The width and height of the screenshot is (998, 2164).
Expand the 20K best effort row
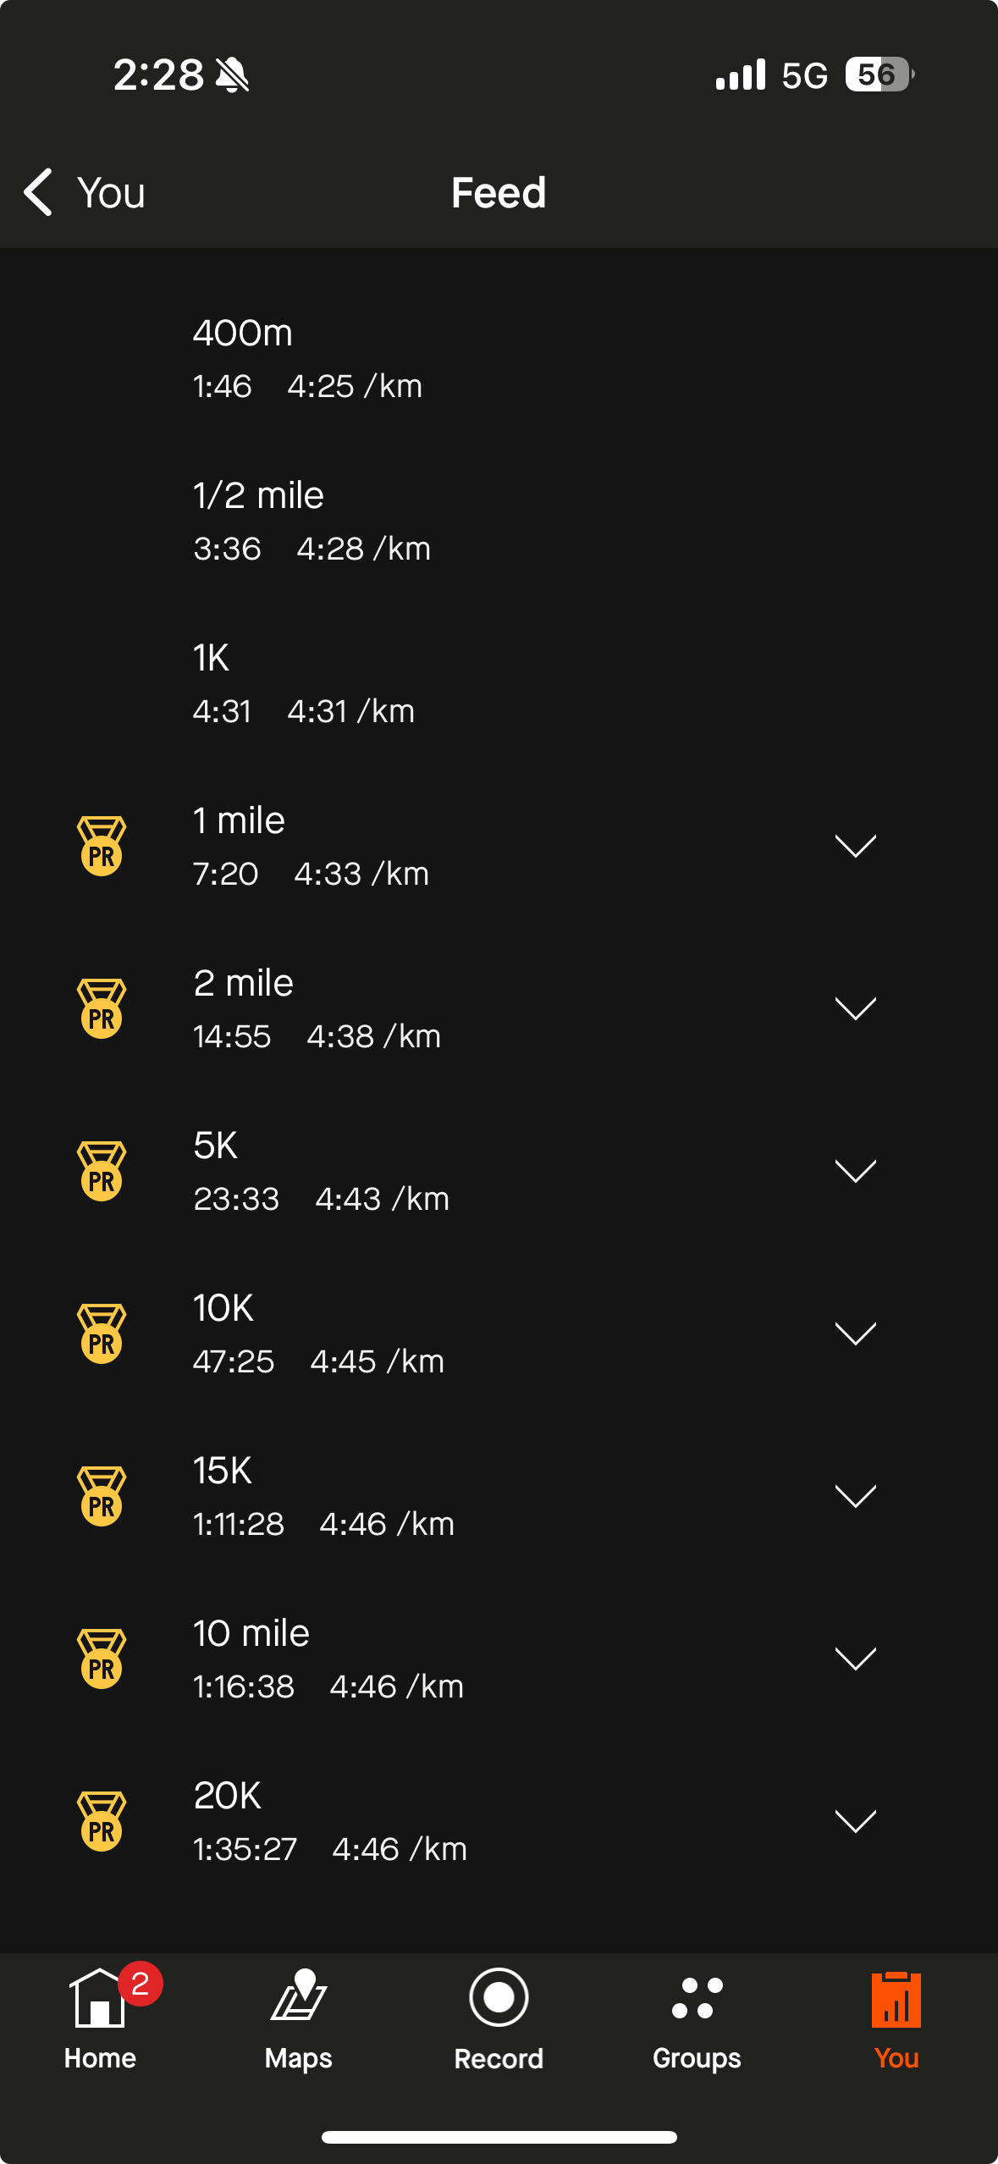[x=855, y=1821]
